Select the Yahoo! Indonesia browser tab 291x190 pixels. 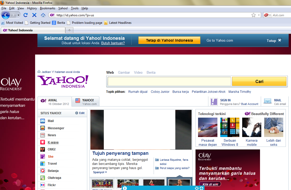click(33, 30)
